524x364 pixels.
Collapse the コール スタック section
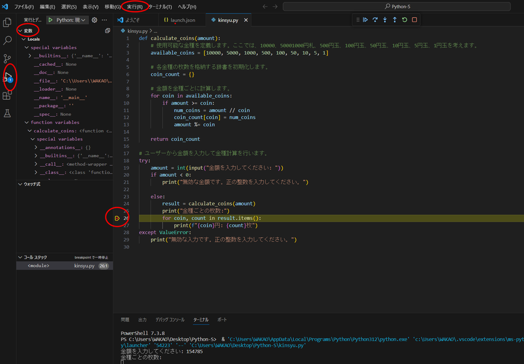click(20, 257)
